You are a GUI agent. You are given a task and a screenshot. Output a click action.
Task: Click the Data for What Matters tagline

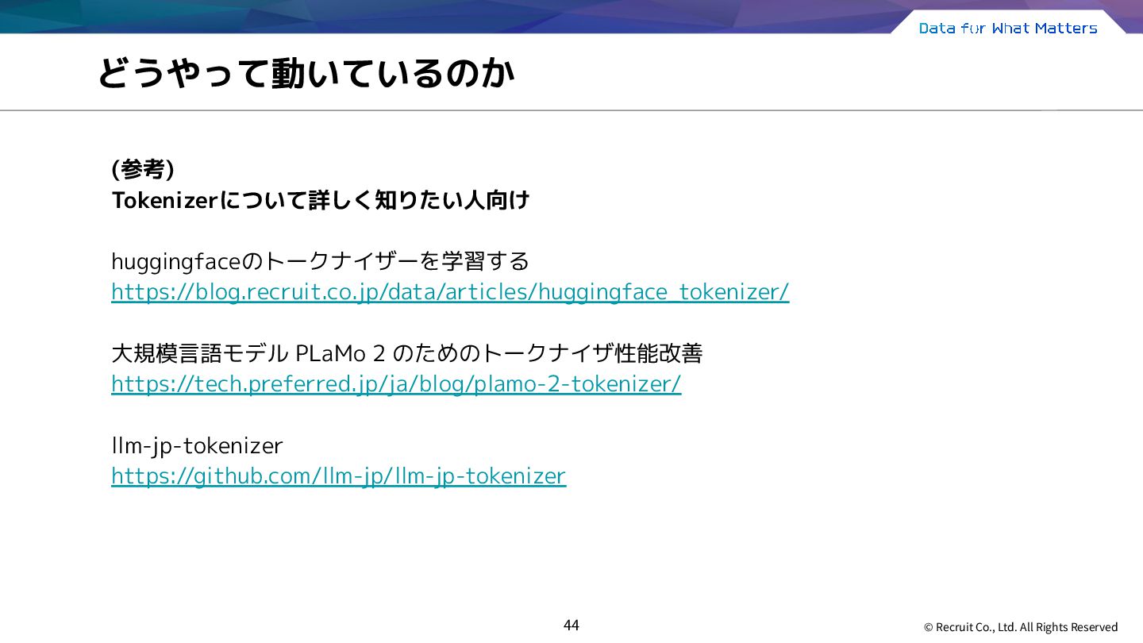pos(1008,29)
